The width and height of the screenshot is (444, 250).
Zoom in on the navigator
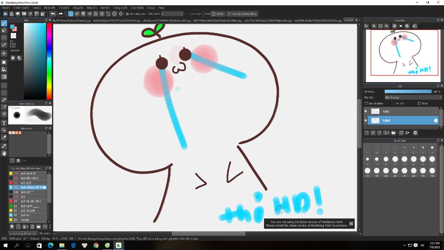pyautogui.click(x=374, y=26)
